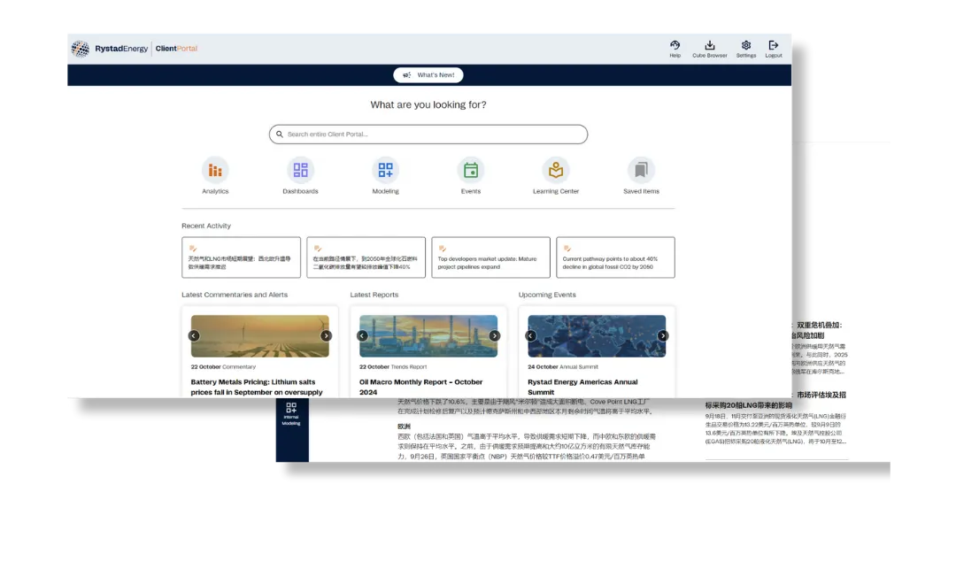Screen dimensions: 956x561
Task: Open Battery Metals Pricing: Lithium salts article
Action: click(257, 388)
